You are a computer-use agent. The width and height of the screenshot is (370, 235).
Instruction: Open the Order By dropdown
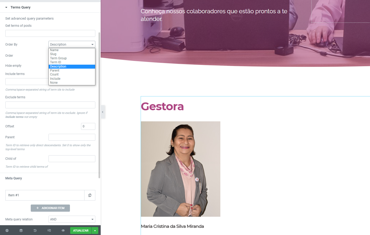(x=72, y=45)
